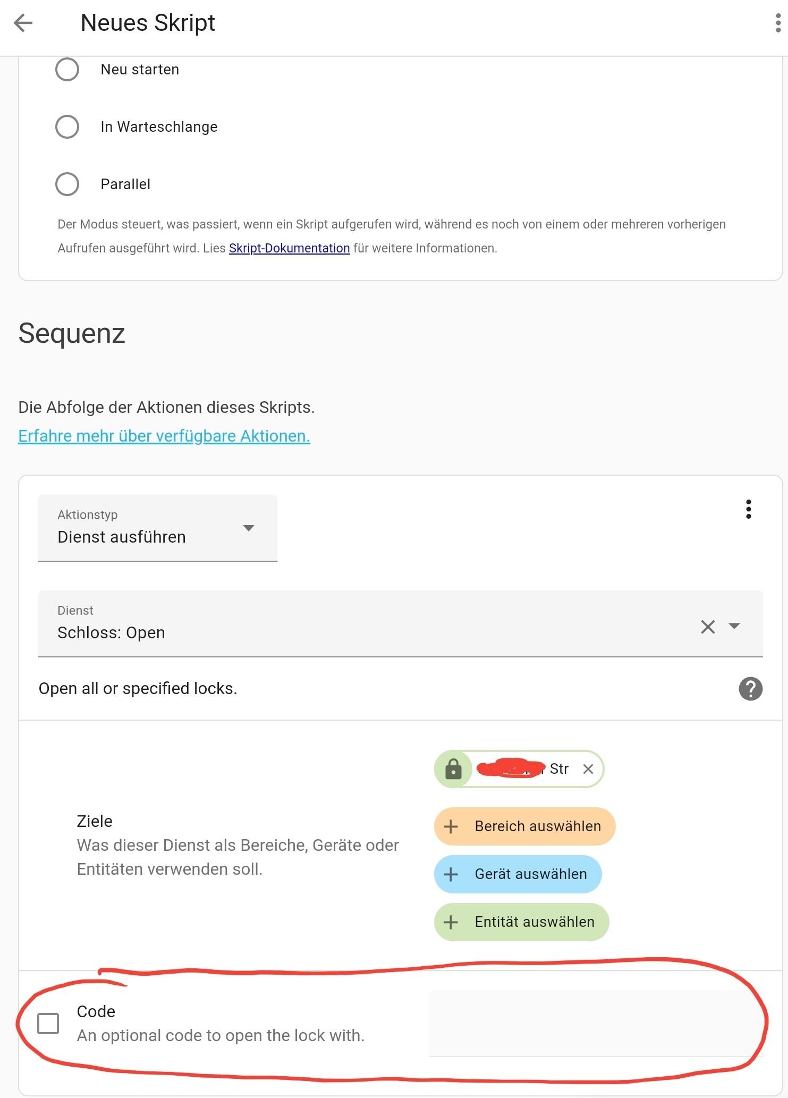The width and height of the screenshot is (788, 1098).
Task: Click the lock icon on the entity chip
Action: pyautogui.click(x=453, y=769)
